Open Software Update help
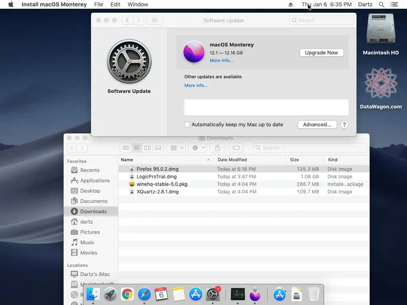The width and height of the screenshot is (407, 305). coord(344,124)
